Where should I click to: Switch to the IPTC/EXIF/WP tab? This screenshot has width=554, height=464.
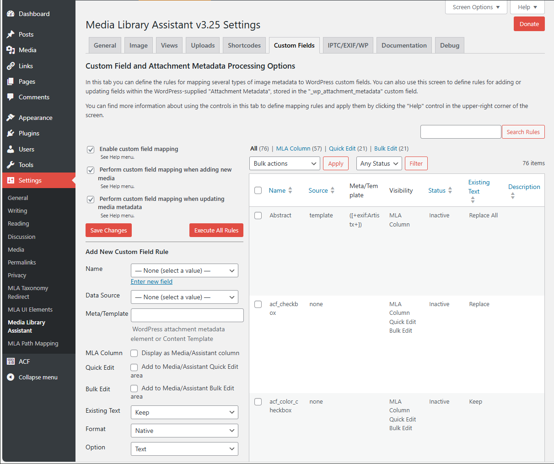pos(348,45)
